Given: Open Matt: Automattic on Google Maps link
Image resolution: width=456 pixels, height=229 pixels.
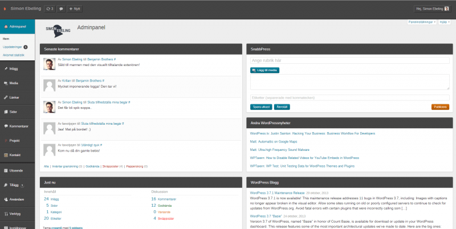Looking at the screenshot, I should coord(274,142).
